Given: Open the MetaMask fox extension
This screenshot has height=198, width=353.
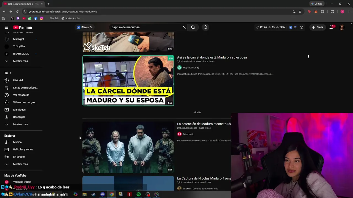Looking at the screenshot, I should (x=316, y=12).
